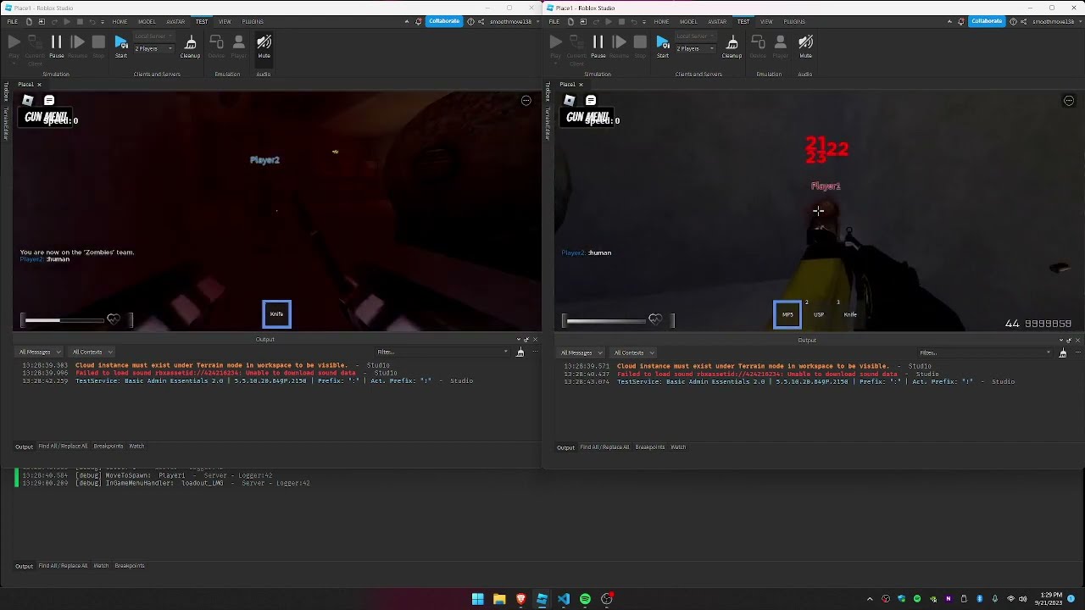
Task: Open notifications bell in right window
Action: (960, 21)
